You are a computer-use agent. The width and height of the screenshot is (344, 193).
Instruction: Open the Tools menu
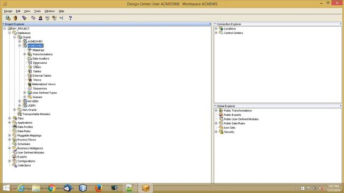[x=37, y=11]
